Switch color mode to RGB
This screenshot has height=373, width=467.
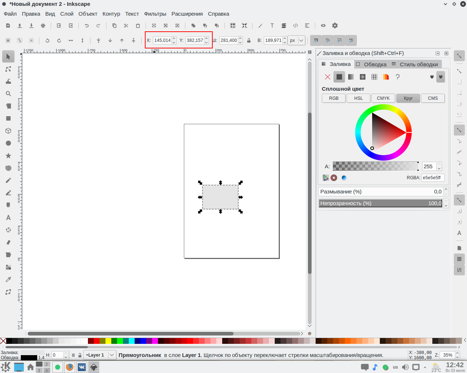tap(334, 98)
